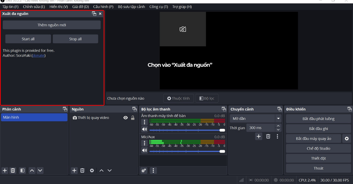Close the Xuất đa nguồn dock
This screenshot has height=184, width=353.
100,14
